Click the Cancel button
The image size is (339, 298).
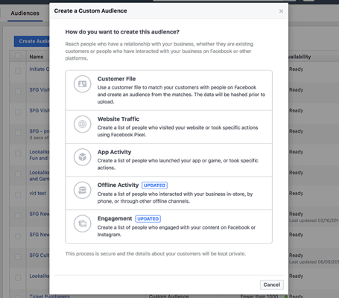(272, 285)
